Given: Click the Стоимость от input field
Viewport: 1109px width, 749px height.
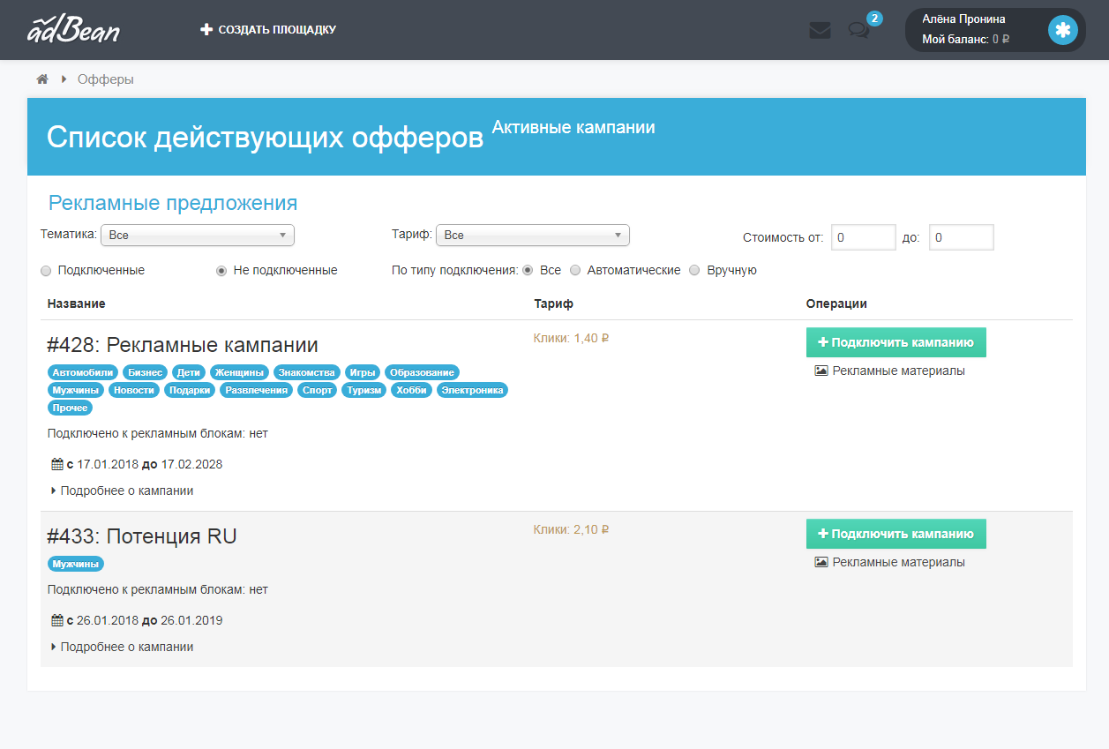Looking at the screenshot, I should click(x=863, y=237).
